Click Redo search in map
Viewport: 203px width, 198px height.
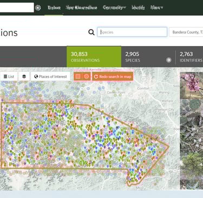point(113,77)
